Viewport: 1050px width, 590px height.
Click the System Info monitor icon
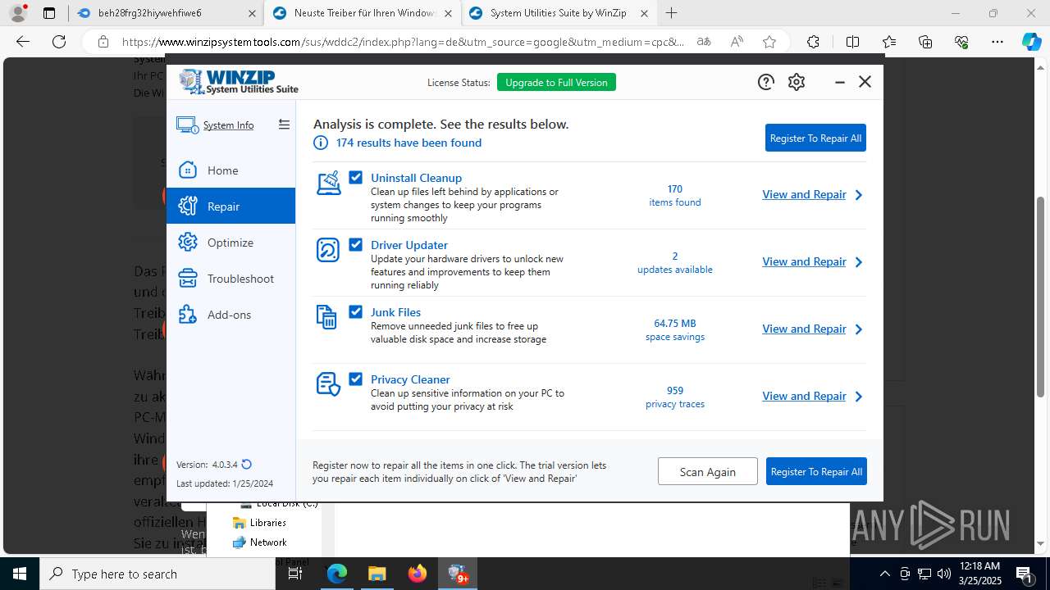[x=187, y=125]
